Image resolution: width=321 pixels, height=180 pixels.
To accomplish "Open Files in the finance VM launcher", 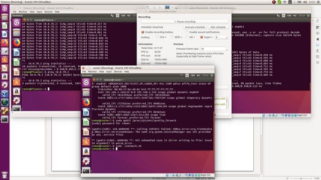I will coord(17,32).
